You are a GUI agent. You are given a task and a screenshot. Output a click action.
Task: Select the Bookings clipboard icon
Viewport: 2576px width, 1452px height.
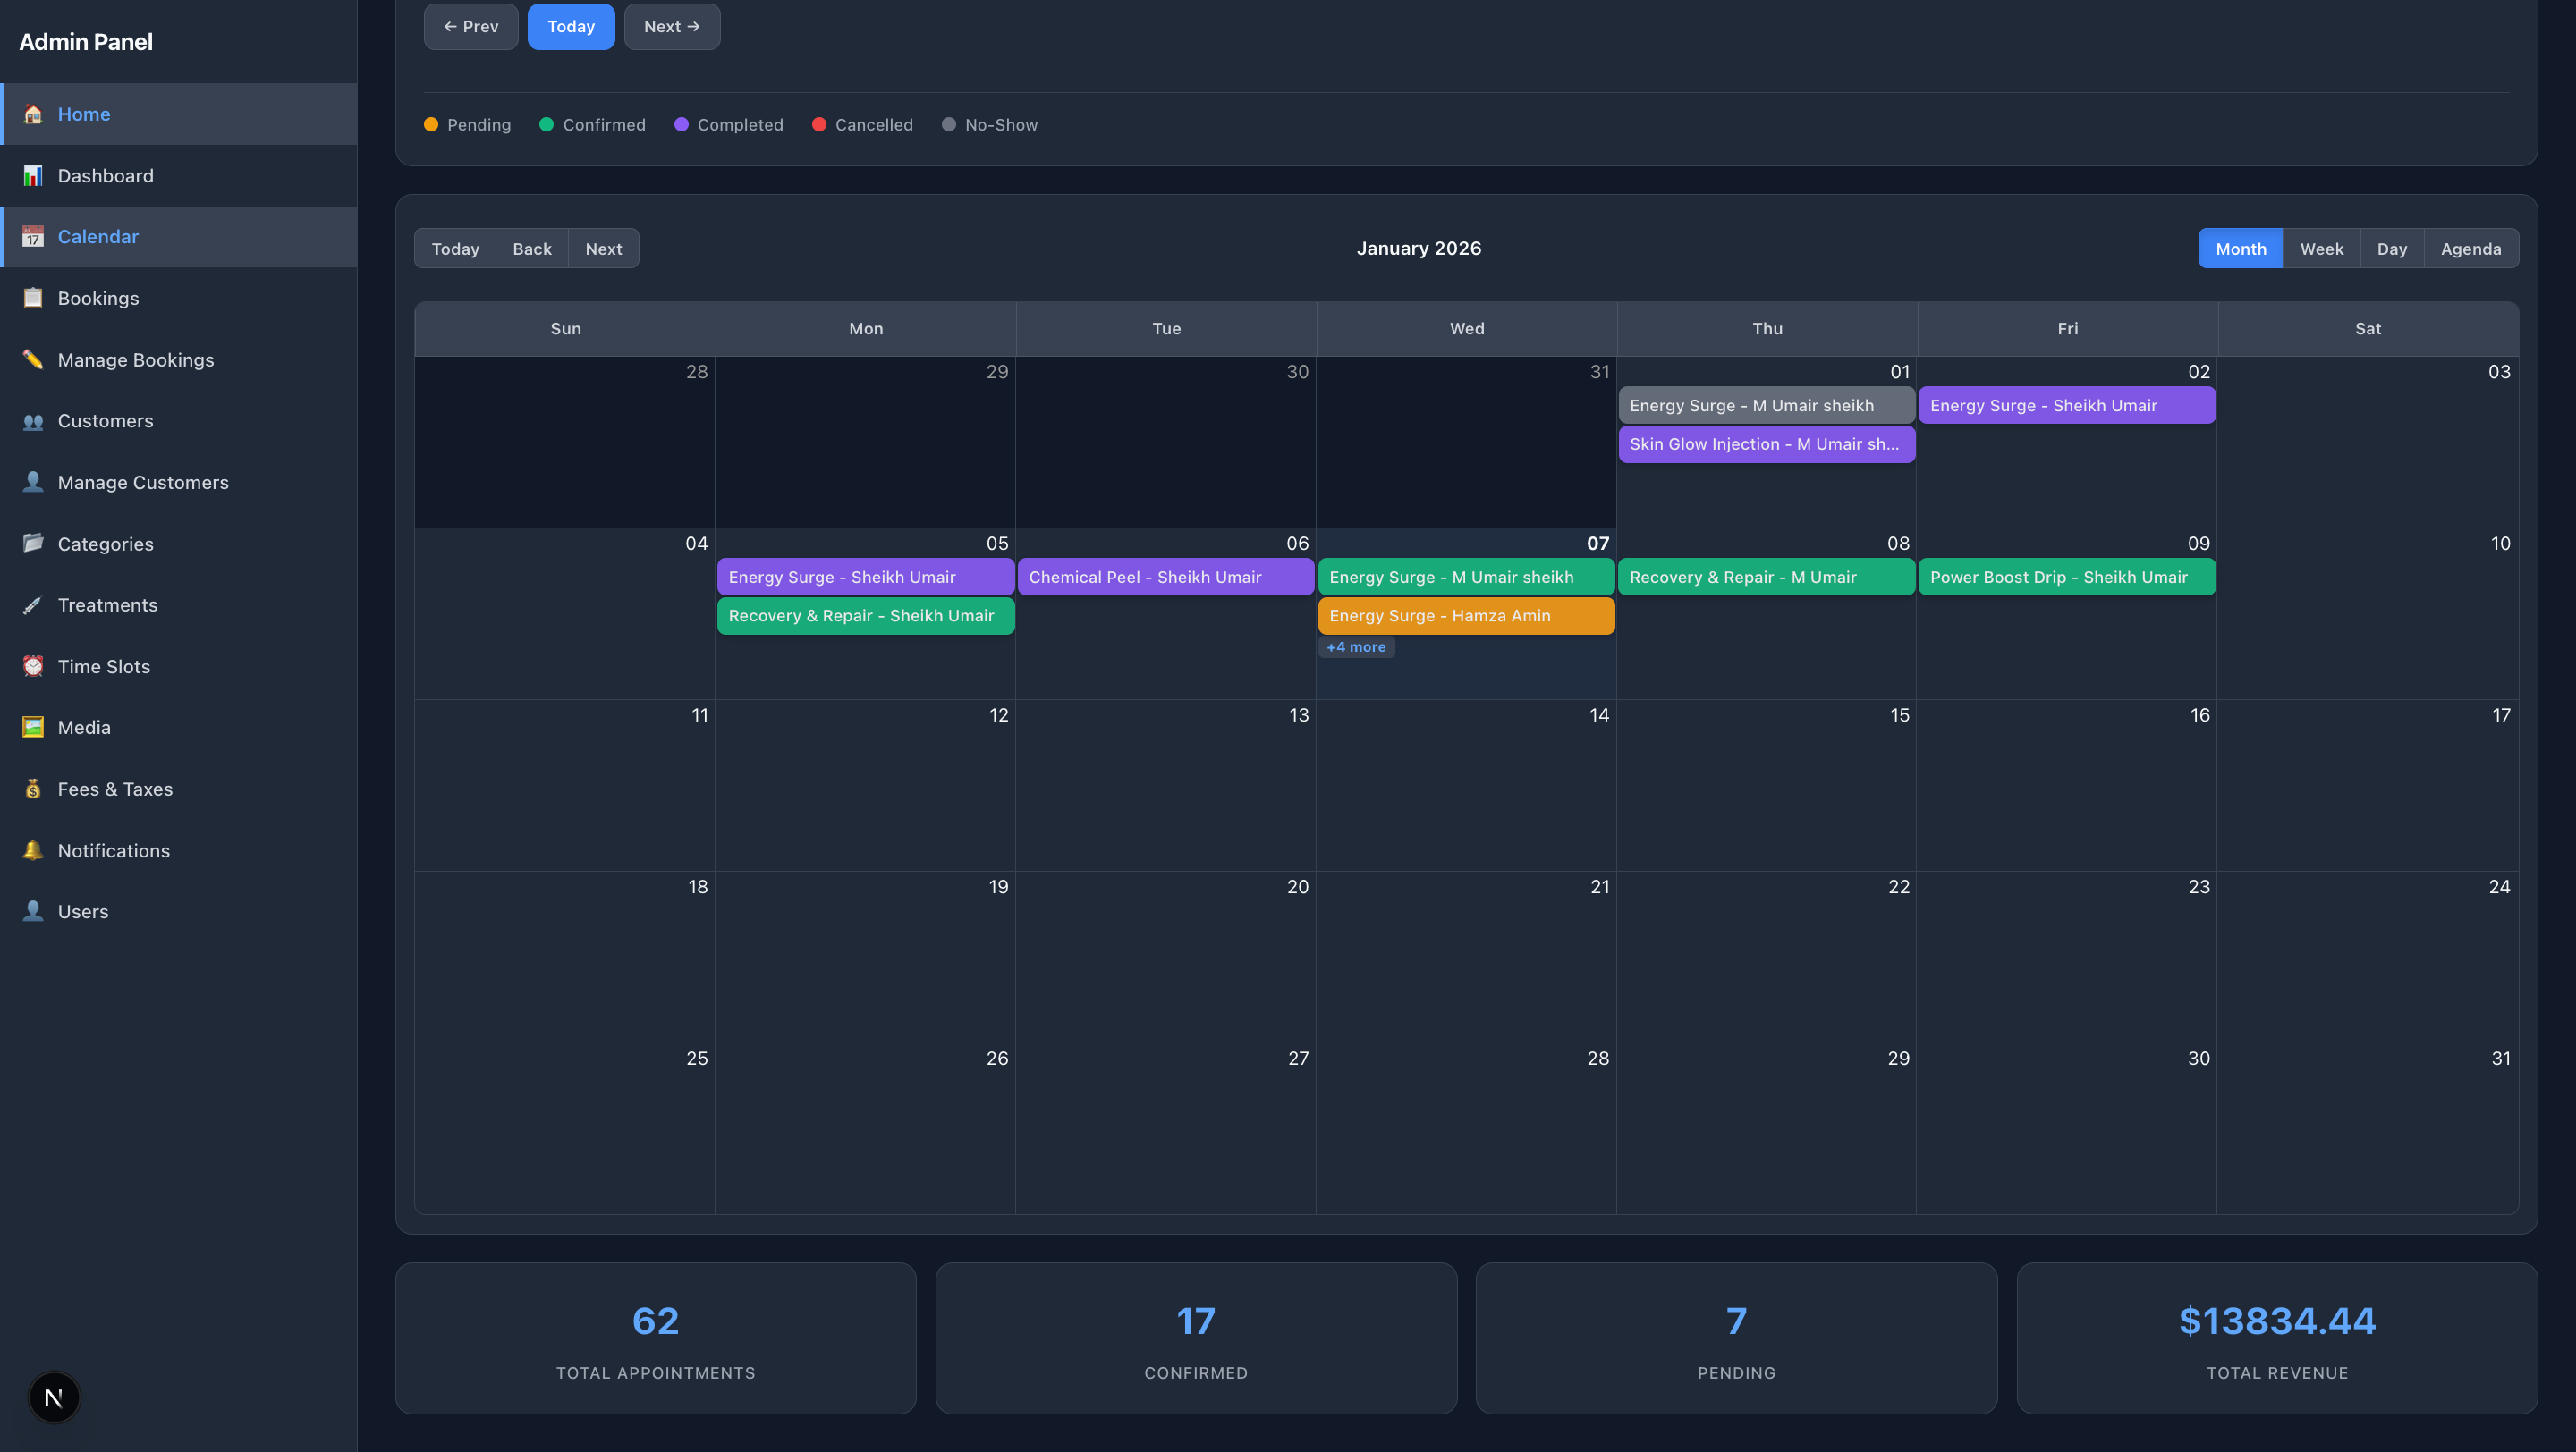33,298
